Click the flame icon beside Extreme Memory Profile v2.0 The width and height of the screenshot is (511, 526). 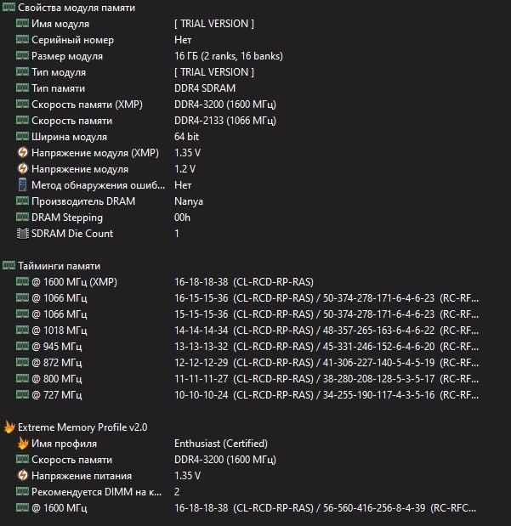point(9,427)
